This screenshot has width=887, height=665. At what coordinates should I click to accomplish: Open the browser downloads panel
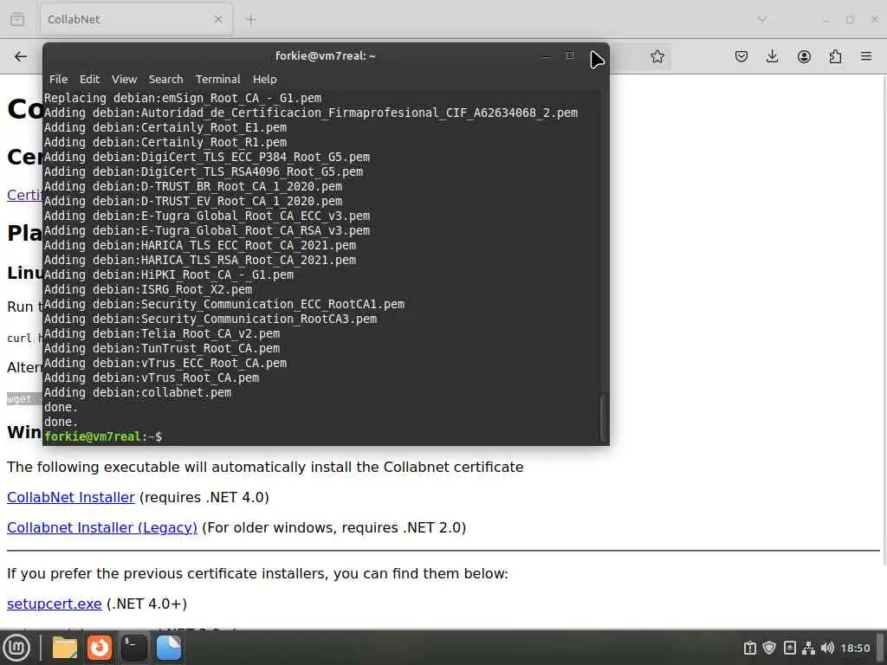[x=772, y=56]
